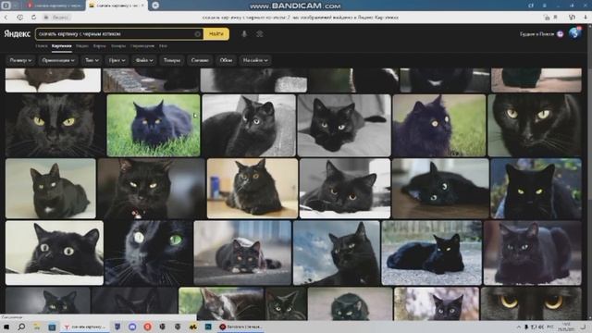592x333 pixels.
Task: Click the Яндекс logo
Action: 17,34
